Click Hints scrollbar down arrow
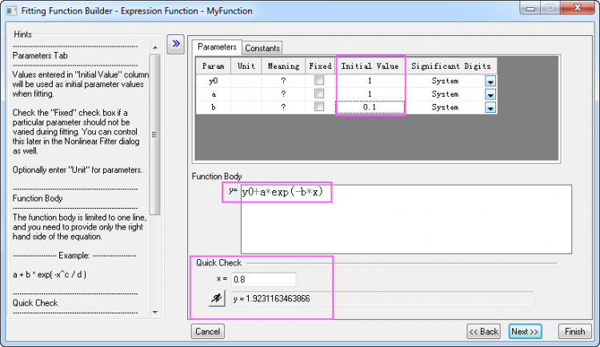 (155, 312)
